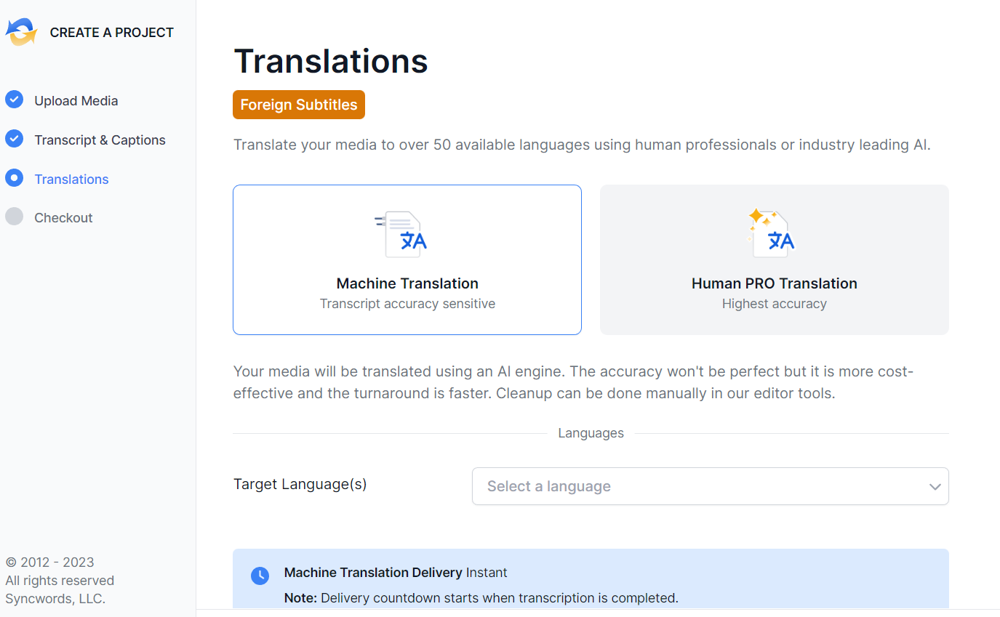
Task: Click the Translations page heading
Action: pyautogui.click(x=331, y=61)
